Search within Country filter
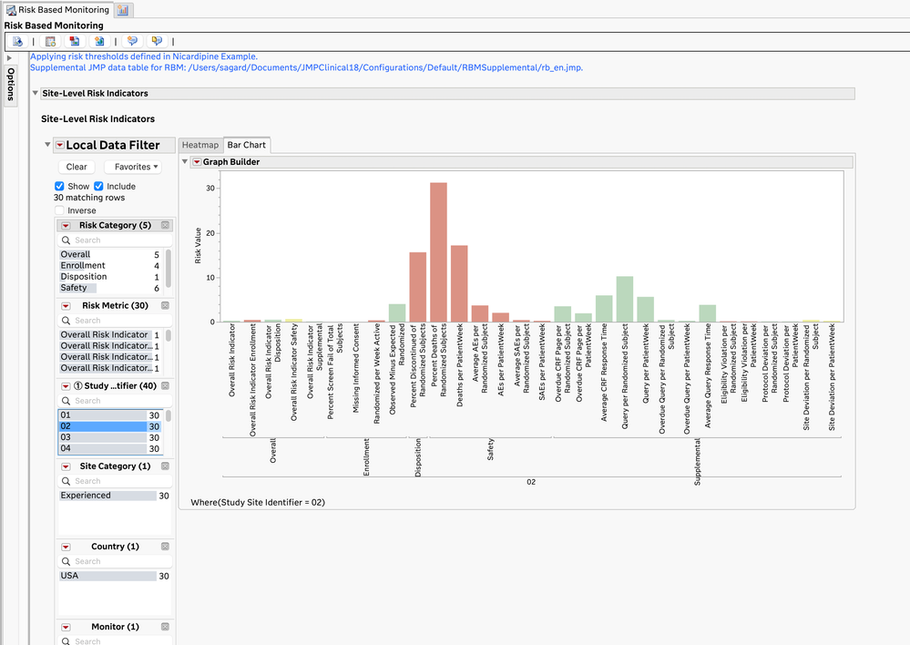The height and width of the screenshot is (645, 910). click(116, 561)
